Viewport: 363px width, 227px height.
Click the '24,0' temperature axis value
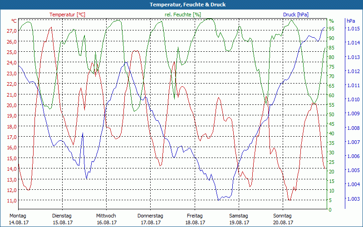pyautogui.click(x=12, y=63)
